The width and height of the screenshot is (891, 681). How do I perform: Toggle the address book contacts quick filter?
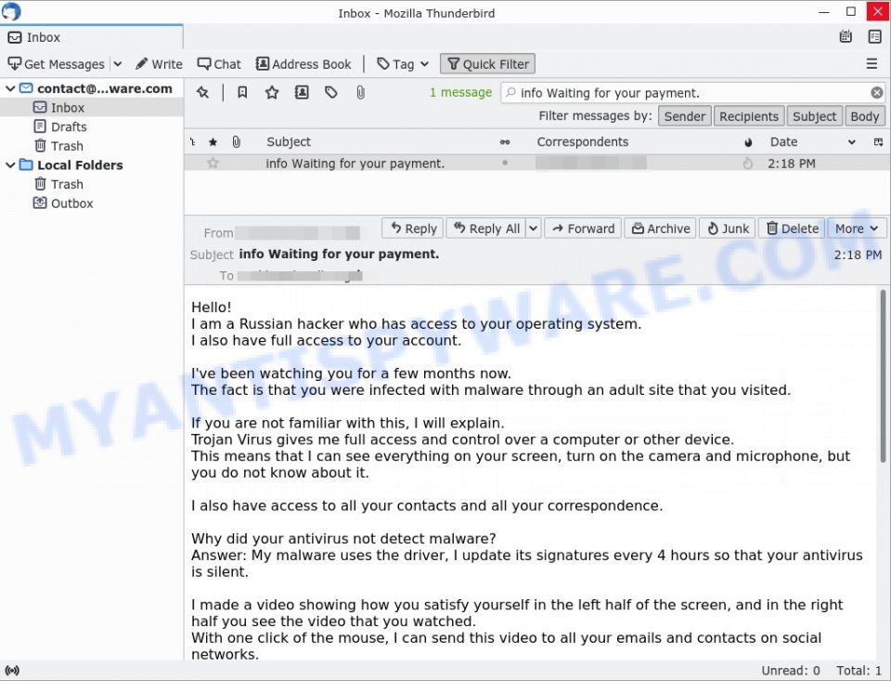[302, 92]
